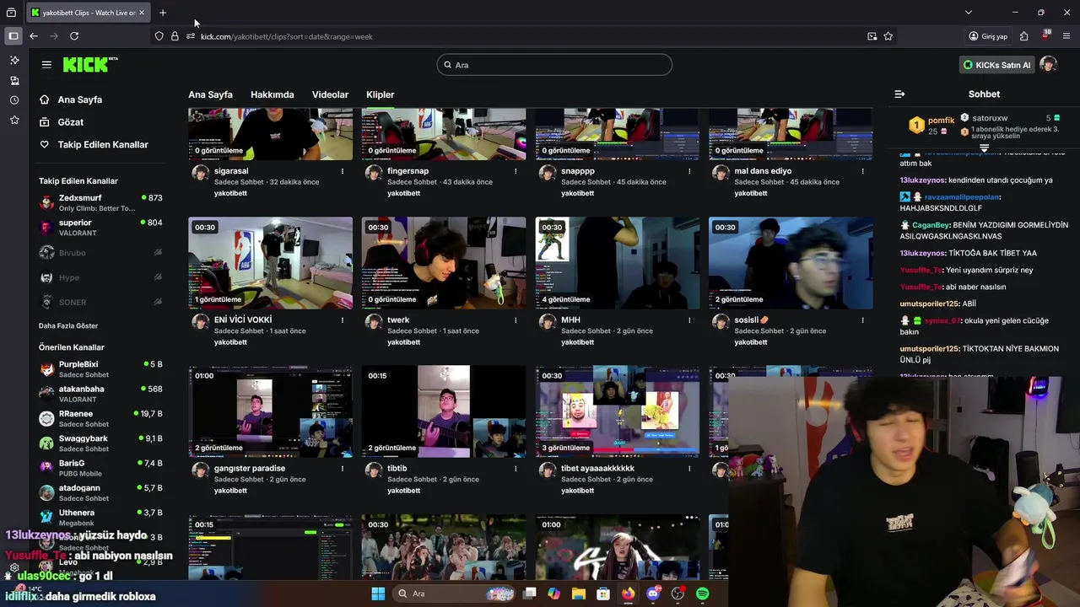Switch to Hakkımda tab
The height and width of the screenshot is (607, 1080).
(x=272, y=94)
